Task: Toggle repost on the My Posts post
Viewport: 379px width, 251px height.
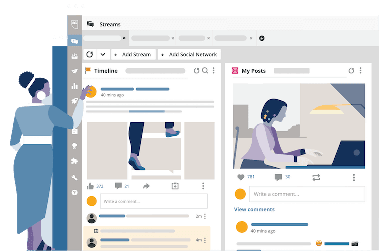Action: (316, 177)
